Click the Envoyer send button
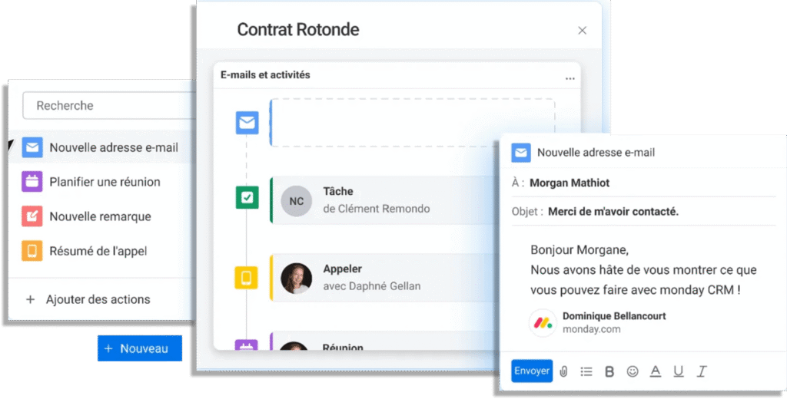The height and width of the screenshot is (399, 787). click(532, 371)
